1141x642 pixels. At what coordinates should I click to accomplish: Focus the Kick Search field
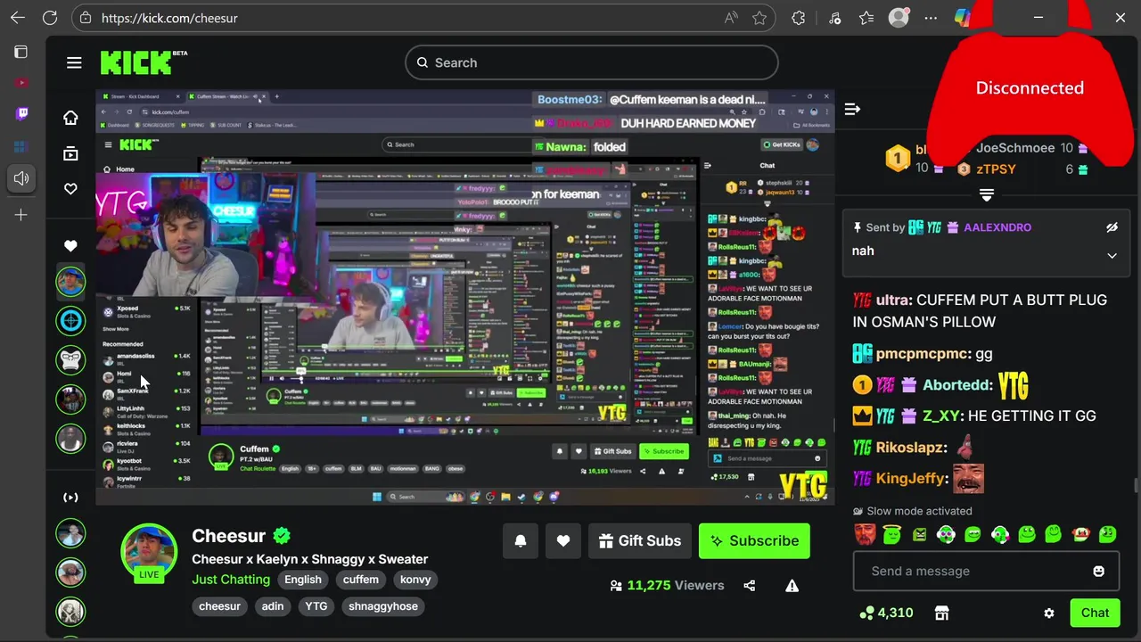pyautogui.click(x=592, y=62)
